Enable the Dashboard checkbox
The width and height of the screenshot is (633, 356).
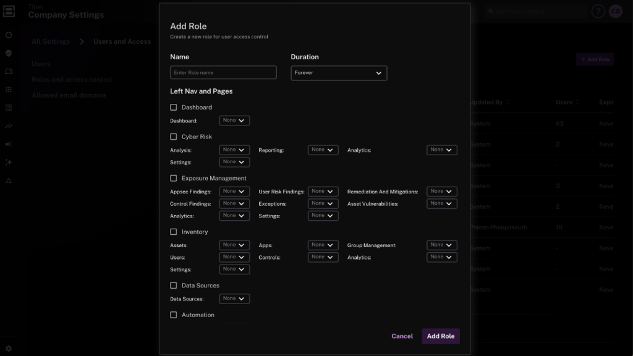pyautogui.click(x=174, y=107)
